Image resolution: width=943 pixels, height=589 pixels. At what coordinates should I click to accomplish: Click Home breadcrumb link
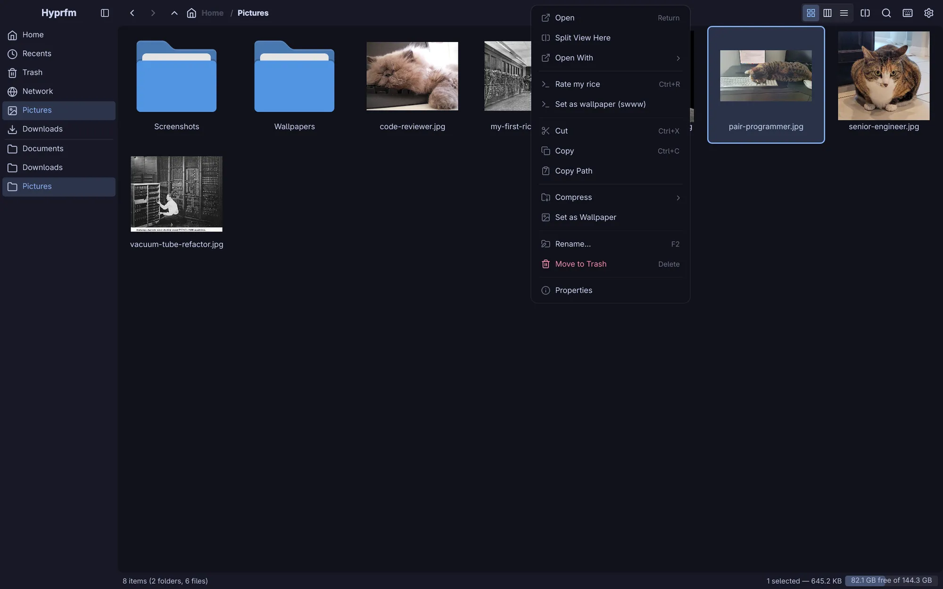(212, 13)
